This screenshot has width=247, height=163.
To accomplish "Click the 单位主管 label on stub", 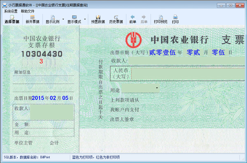I will pos(23,143).
